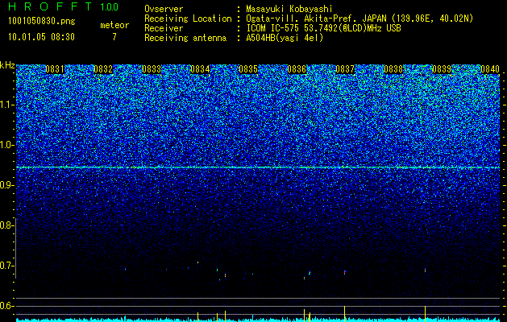This screenshot has height=322, width=507.
Task: Click the 1.1 frequency axis label
Action: click(6, 105)
